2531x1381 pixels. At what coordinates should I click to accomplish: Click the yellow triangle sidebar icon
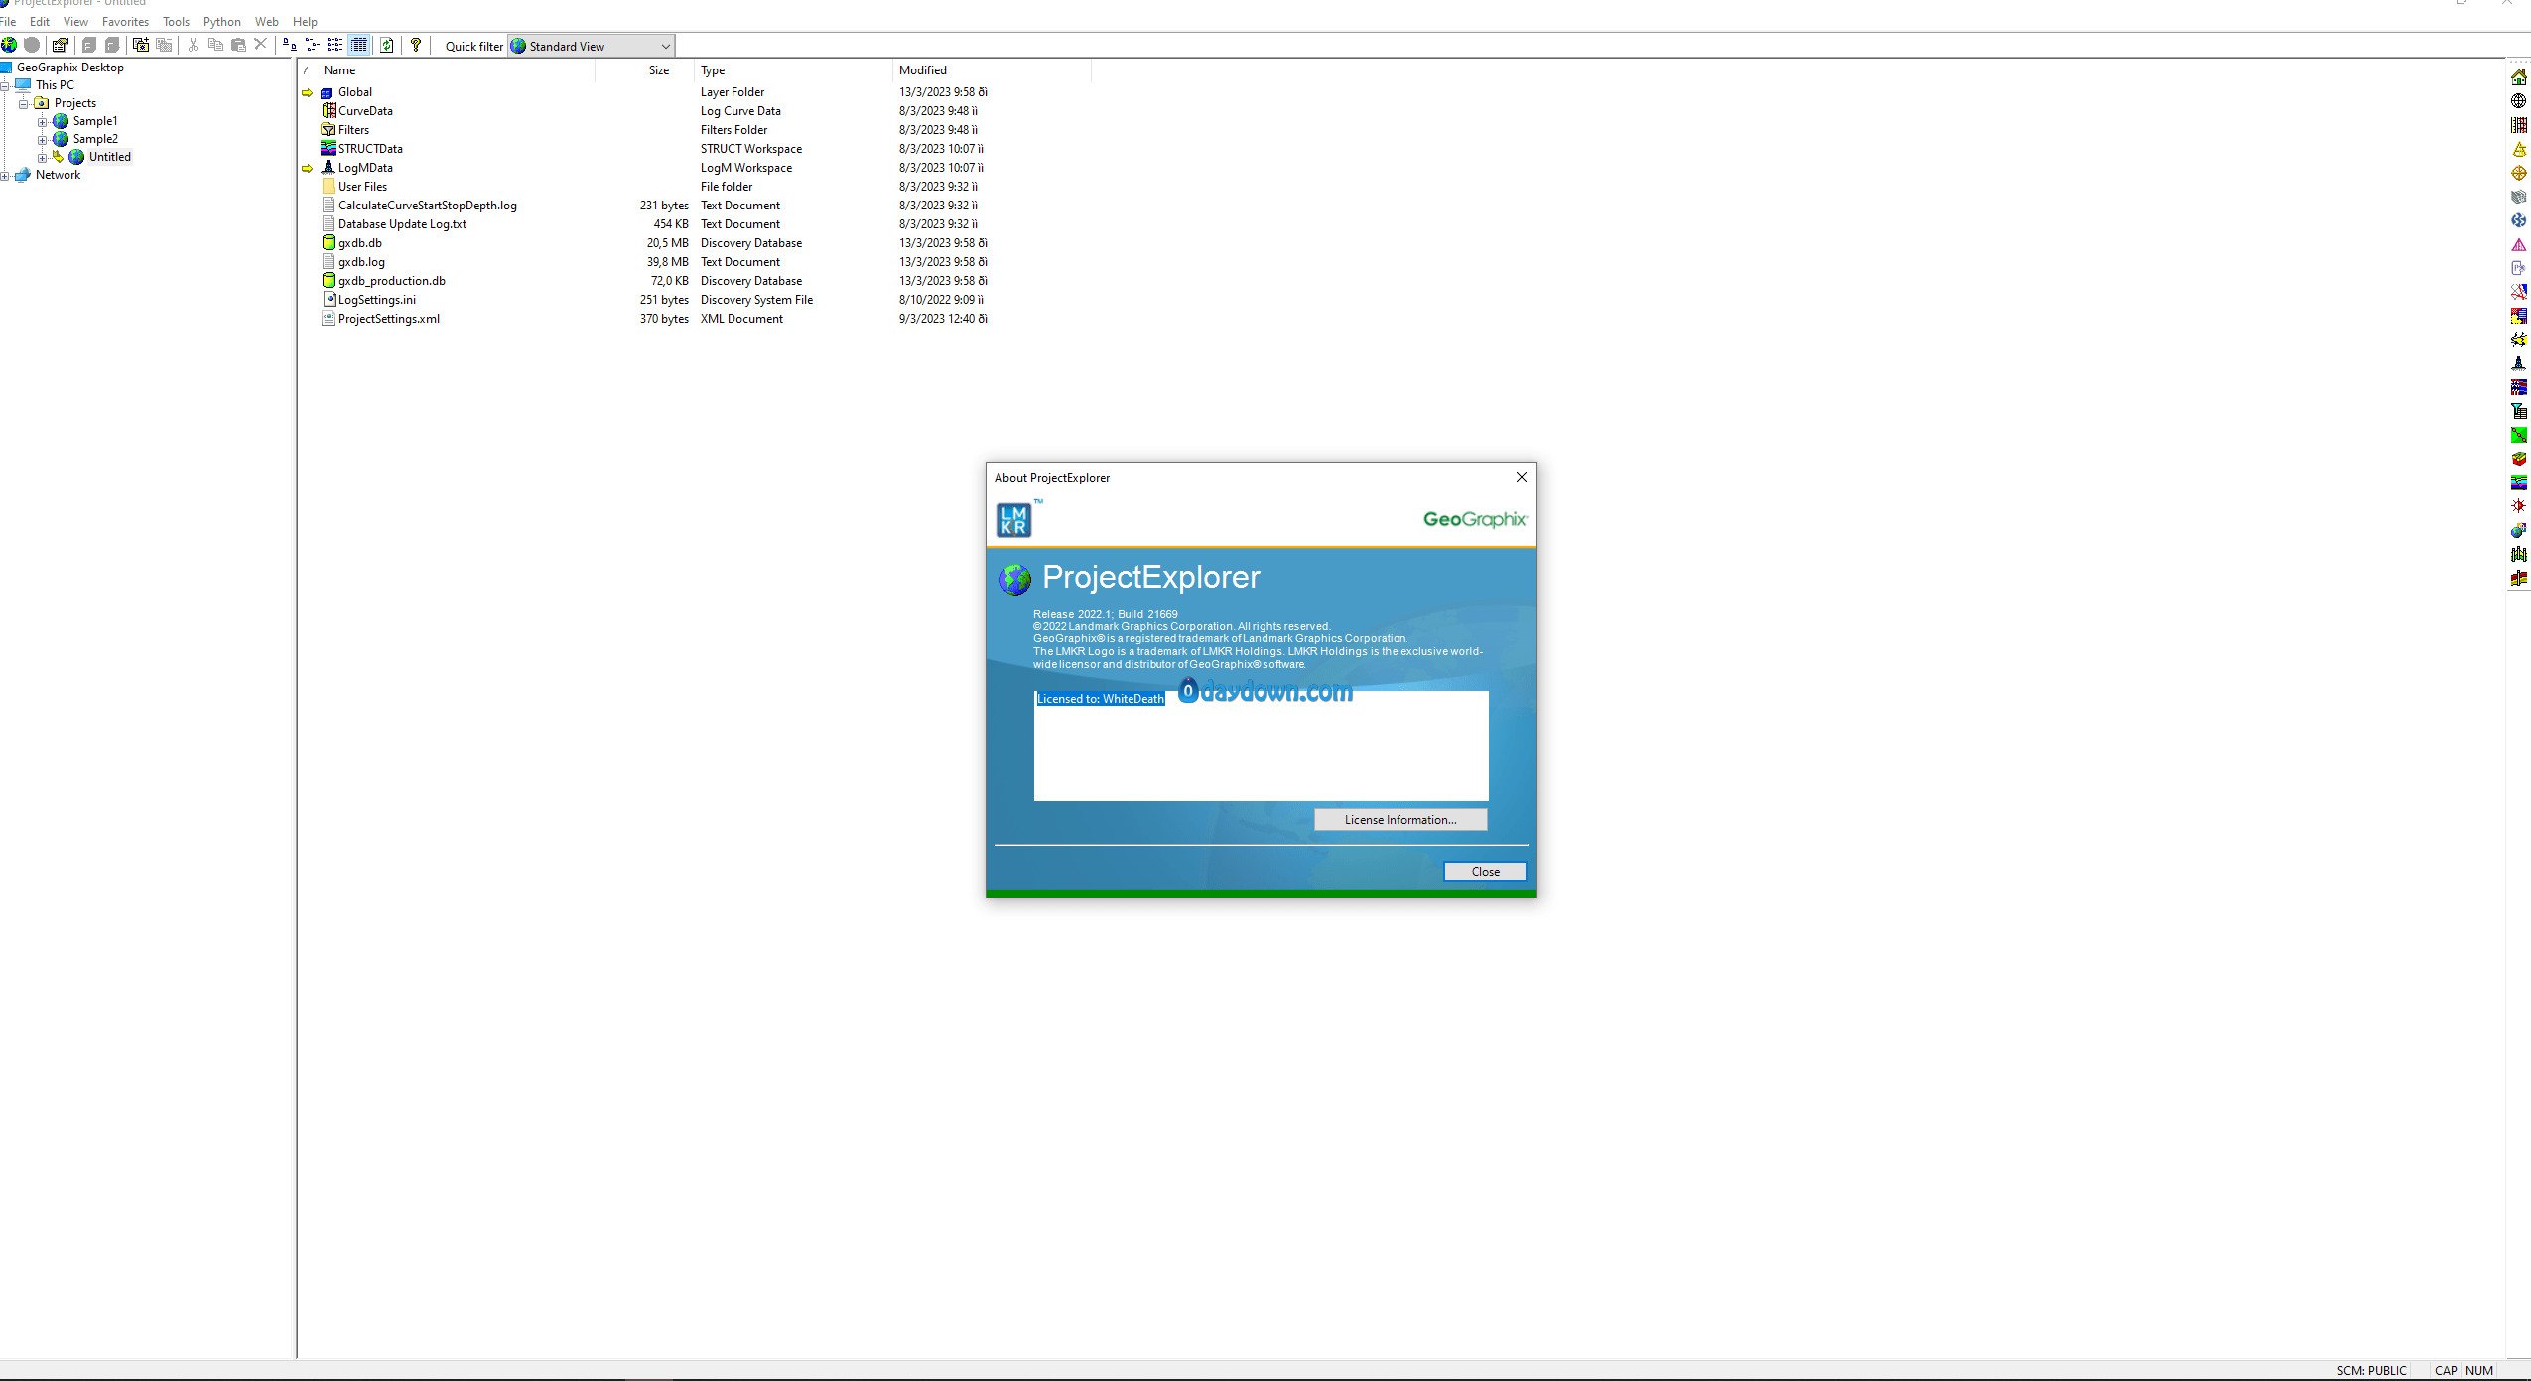2518,149
